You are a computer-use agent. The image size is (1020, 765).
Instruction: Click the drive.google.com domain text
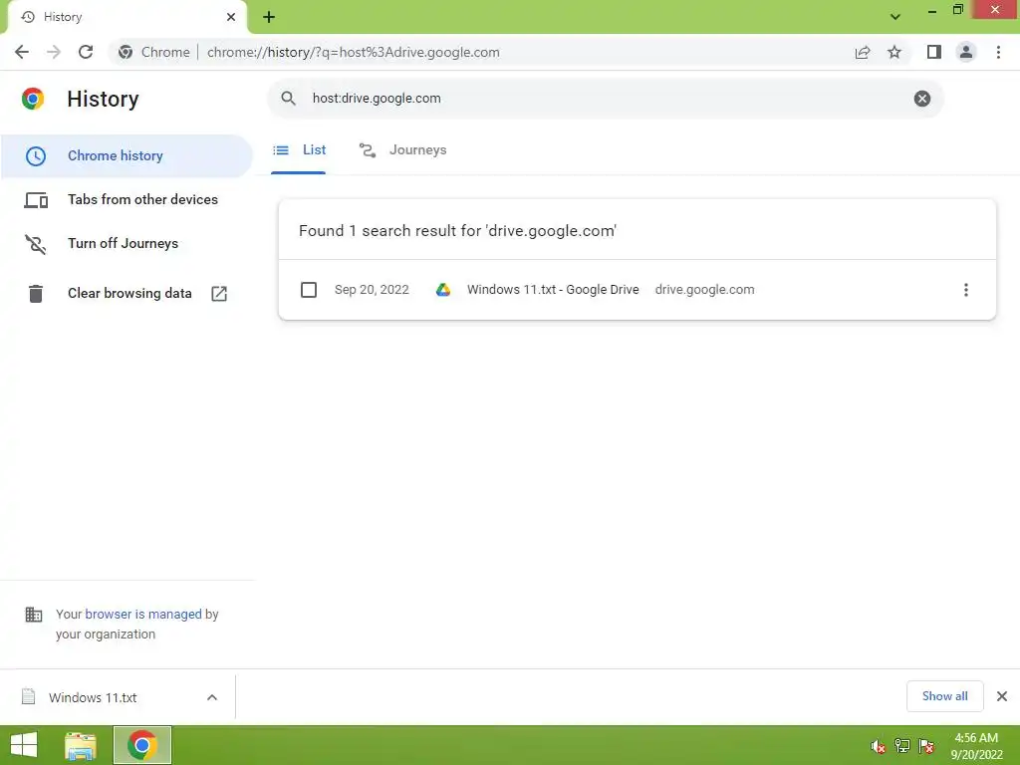click(x=704, y=290)
